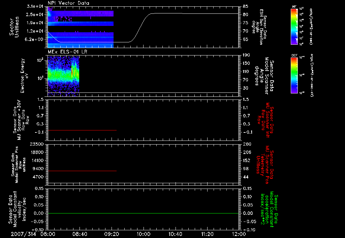Click the 09:20 time axis label
Screen dimensions: 345x238
(112, 234)
